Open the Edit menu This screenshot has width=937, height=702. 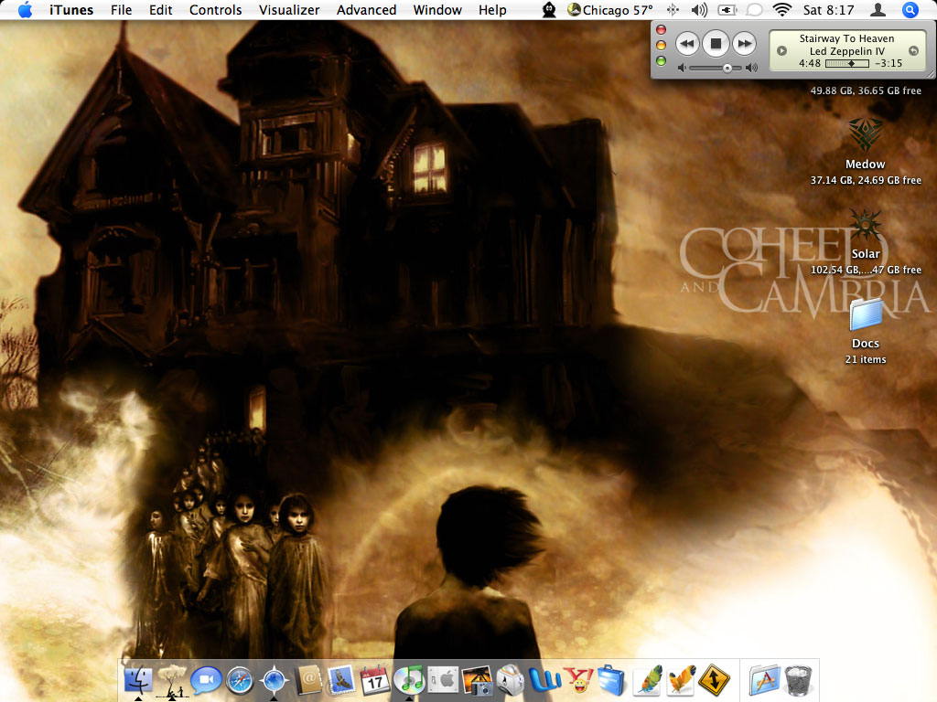click(161, 9)
